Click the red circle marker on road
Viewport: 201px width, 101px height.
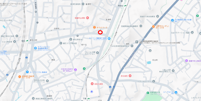100,32
